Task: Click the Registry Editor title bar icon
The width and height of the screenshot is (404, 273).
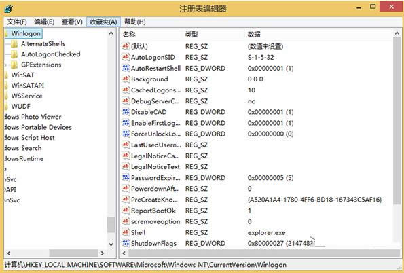Action: pyautogui.click(x=9, y=9)
